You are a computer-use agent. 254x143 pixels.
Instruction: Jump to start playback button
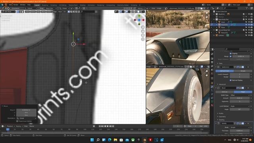100,126
